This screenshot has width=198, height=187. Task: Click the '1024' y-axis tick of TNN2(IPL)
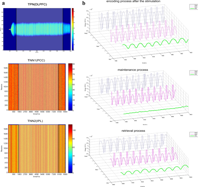point(6,148)
